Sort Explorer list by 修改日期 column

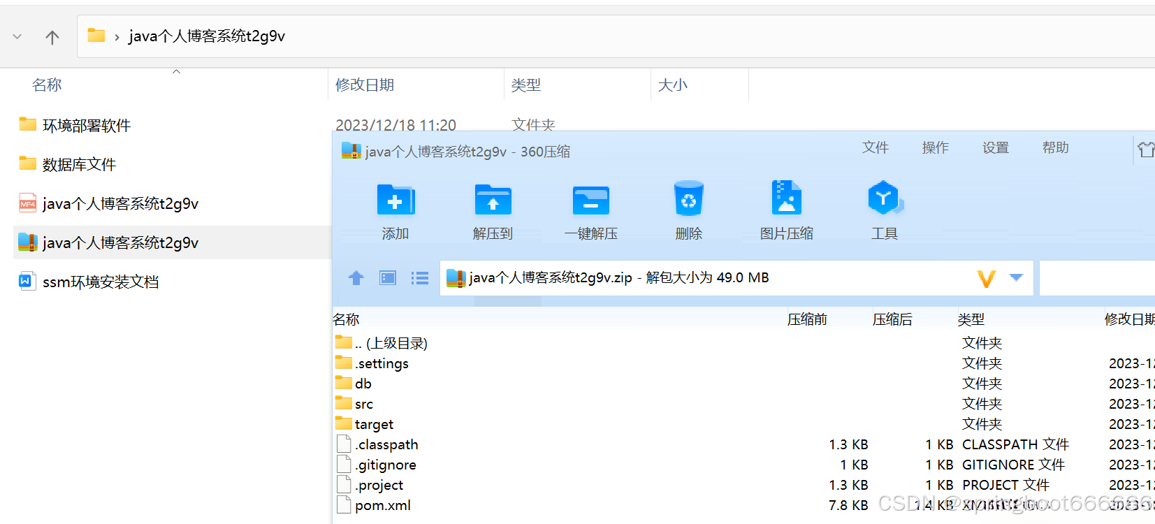click(365, 85)
